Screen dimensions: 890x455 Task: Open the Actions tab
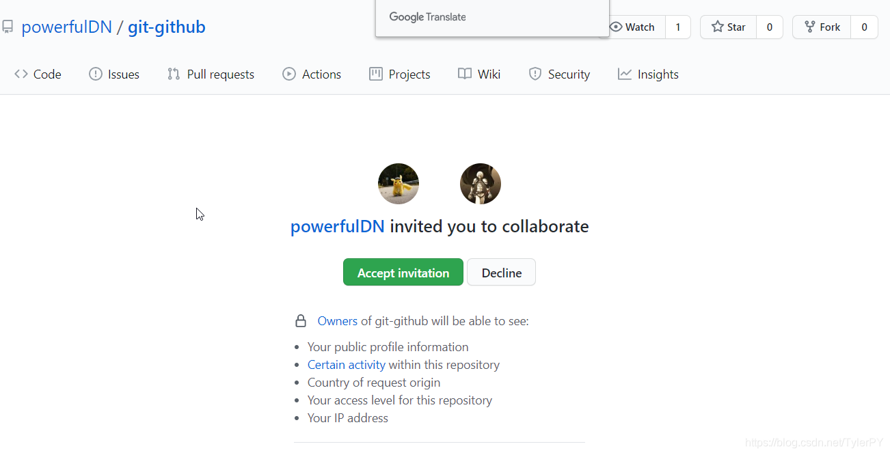click(312, 74)
